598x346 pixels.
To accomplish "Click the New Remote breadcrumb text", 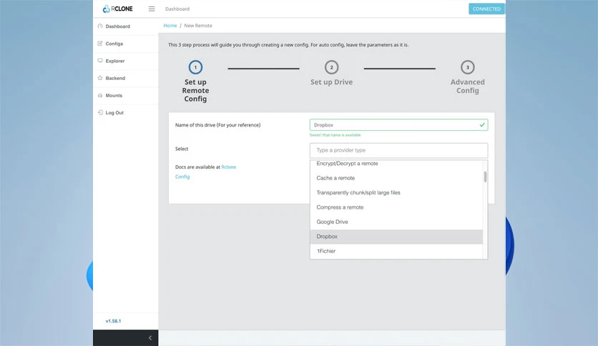I will (198, 26).
